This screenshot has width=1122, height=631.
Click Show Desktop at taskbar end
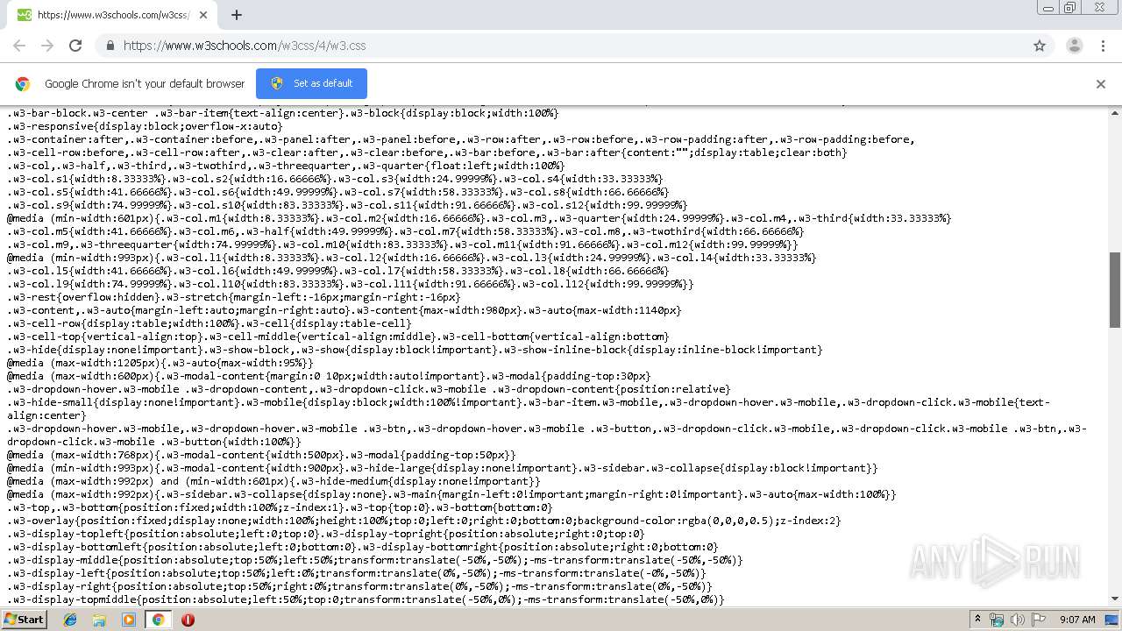(x=1112, y=620)
